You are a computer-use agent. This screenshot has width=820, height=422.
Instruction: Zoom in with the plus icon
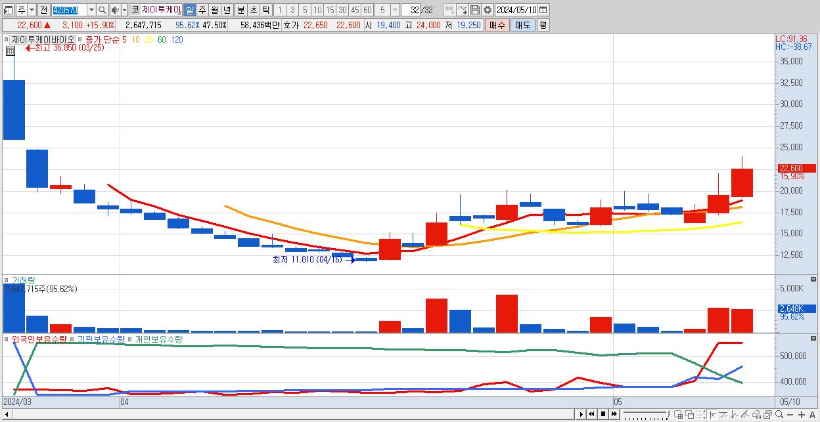802,414
